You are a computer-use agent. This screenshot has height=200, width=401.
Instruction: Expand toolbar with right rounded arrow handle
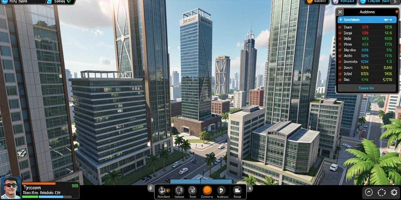click(250, 189)
